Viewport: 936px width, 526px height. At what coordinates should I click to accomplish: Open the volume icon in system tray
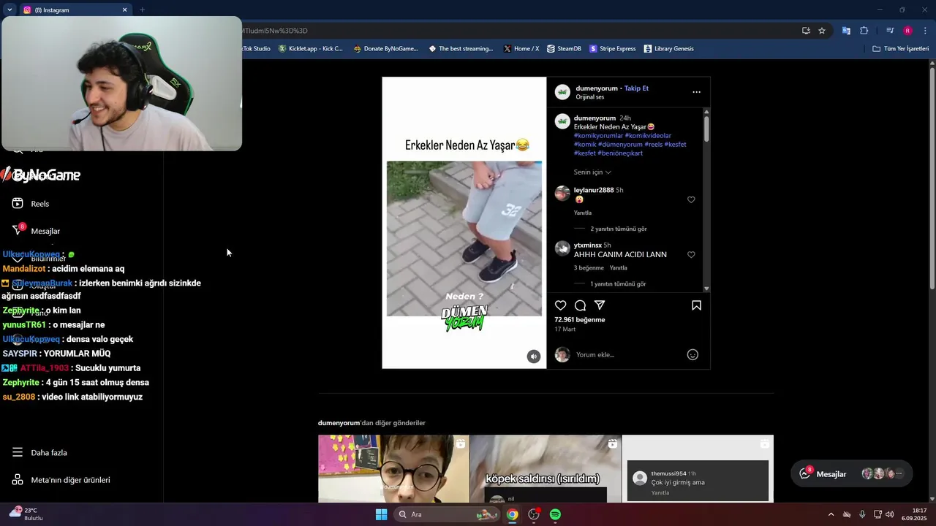point(890,514)
